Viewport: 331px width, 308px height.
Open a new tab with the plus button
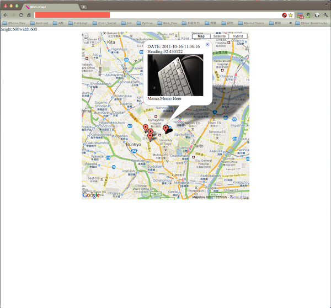(x=84, y=7)
